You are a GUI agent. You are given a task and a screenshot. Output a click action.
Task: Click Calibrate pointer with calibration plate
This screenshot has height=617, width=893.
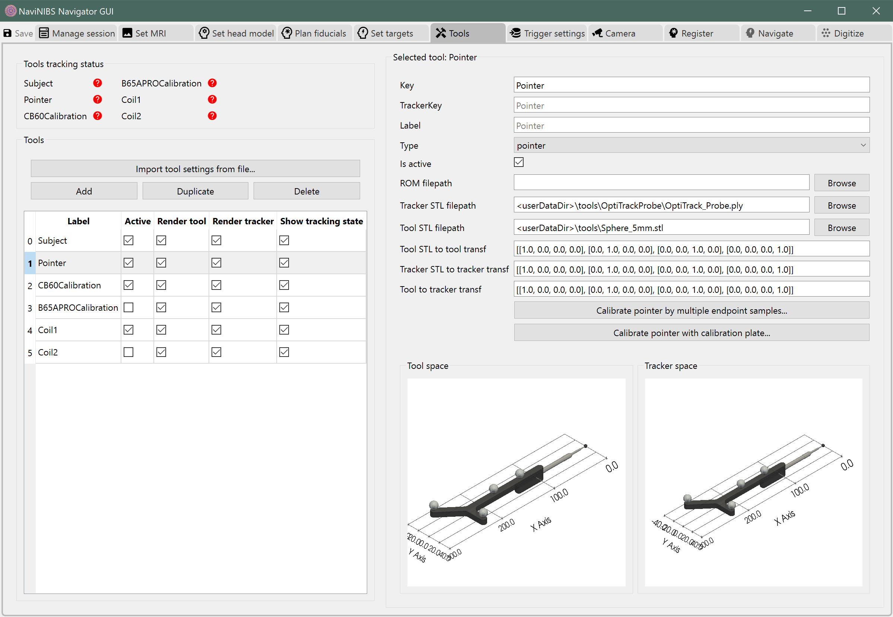point(692,333)
